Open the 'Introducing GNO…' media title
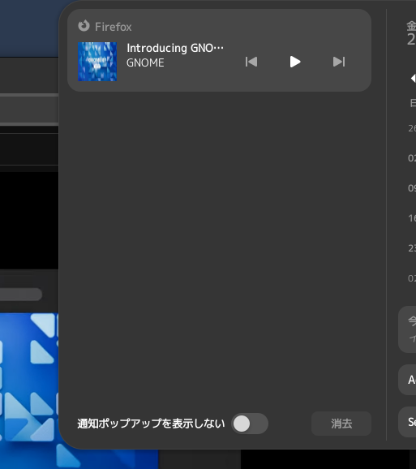The image size is (416, 469). click(175, 48)
